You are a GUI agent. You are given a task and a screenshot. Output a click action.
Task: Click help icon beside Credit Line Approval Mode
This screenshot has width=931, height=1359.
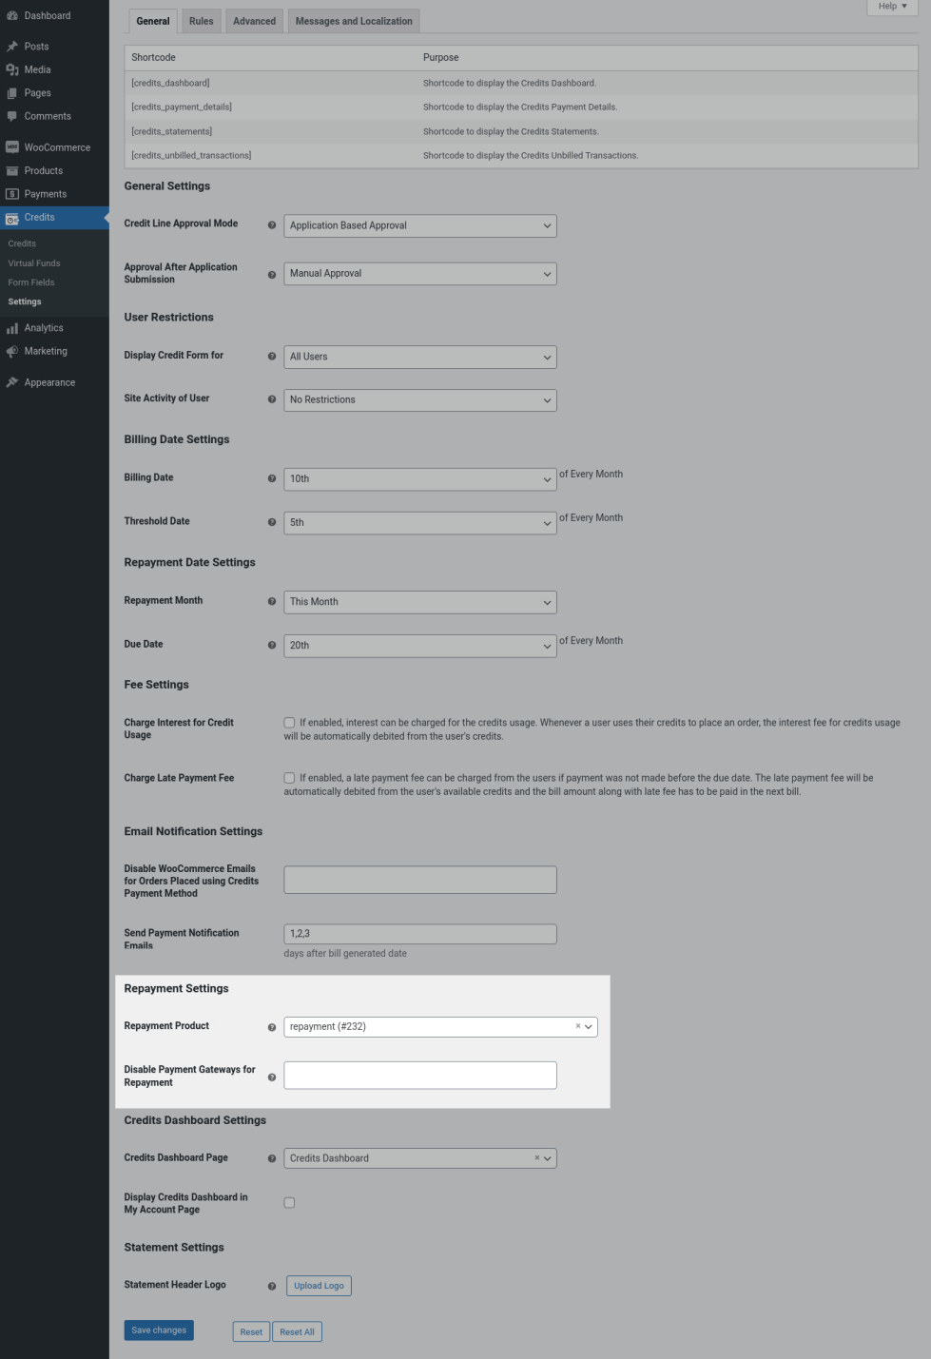click(x=272, y=225)
